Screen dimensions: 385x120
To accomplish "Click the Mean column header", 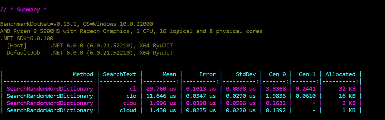I will pos(169,74).
